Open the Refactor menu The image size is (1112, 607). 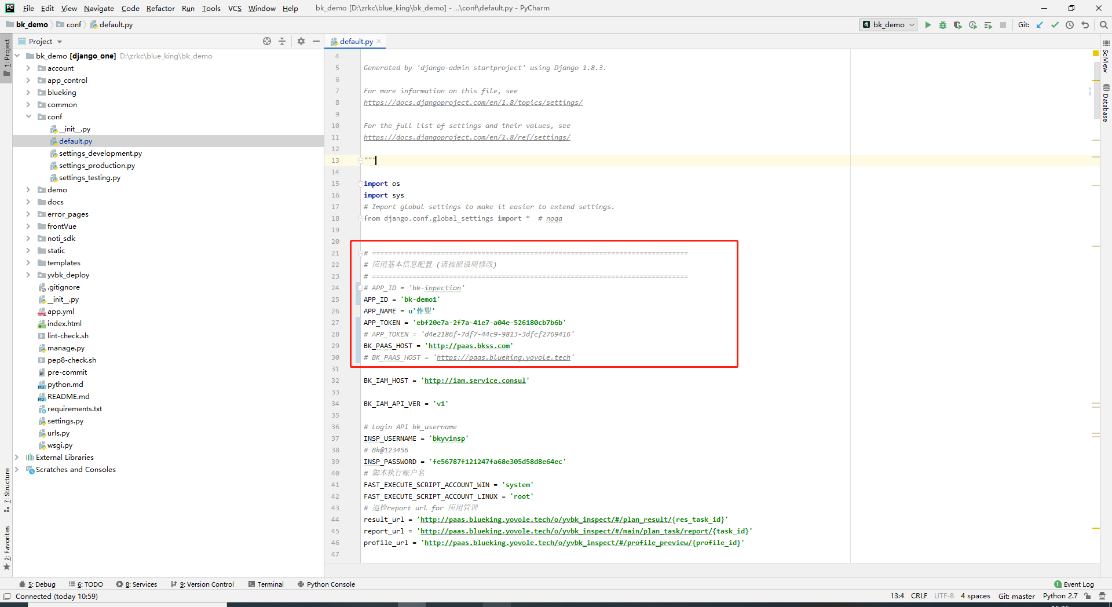160,8
